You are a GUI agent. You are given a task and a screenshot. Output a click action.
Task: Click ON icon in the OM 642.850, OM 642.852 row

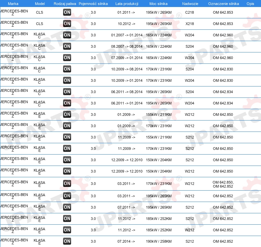[x=67, y=184]
